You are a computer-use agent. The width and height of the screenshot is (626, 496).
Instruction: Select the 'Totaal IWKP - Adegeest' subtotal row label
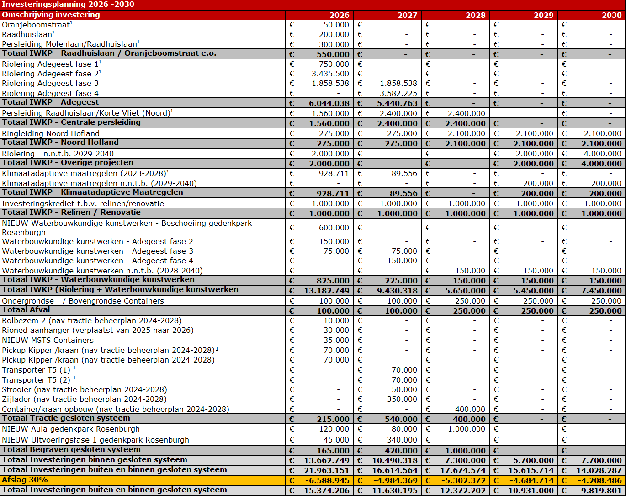50,102
